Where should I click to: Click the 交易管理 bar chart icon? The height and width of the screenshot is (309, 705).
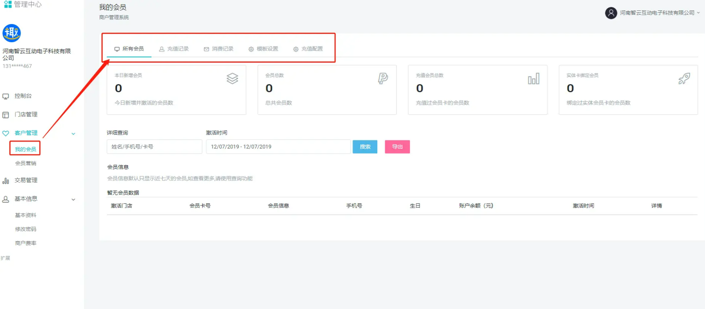click(6, 181)
